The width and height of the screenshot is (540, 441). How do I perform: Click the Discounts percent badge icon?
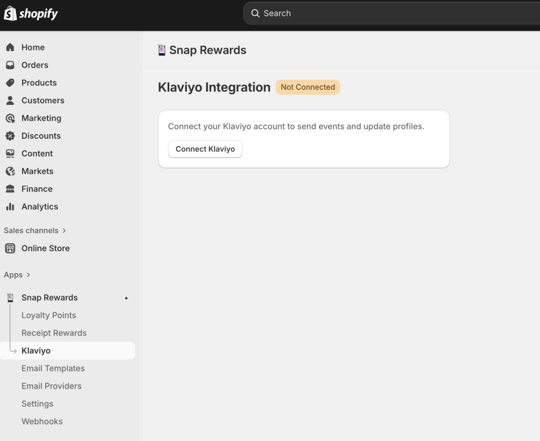click(10, 136)
